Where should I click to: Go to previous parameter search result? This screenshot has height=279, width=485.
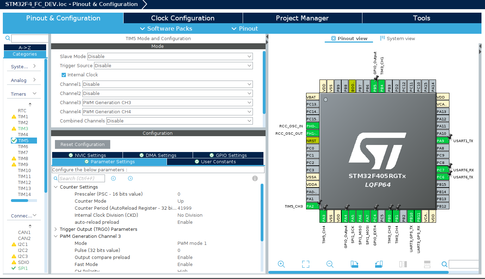tap(113, 178)
